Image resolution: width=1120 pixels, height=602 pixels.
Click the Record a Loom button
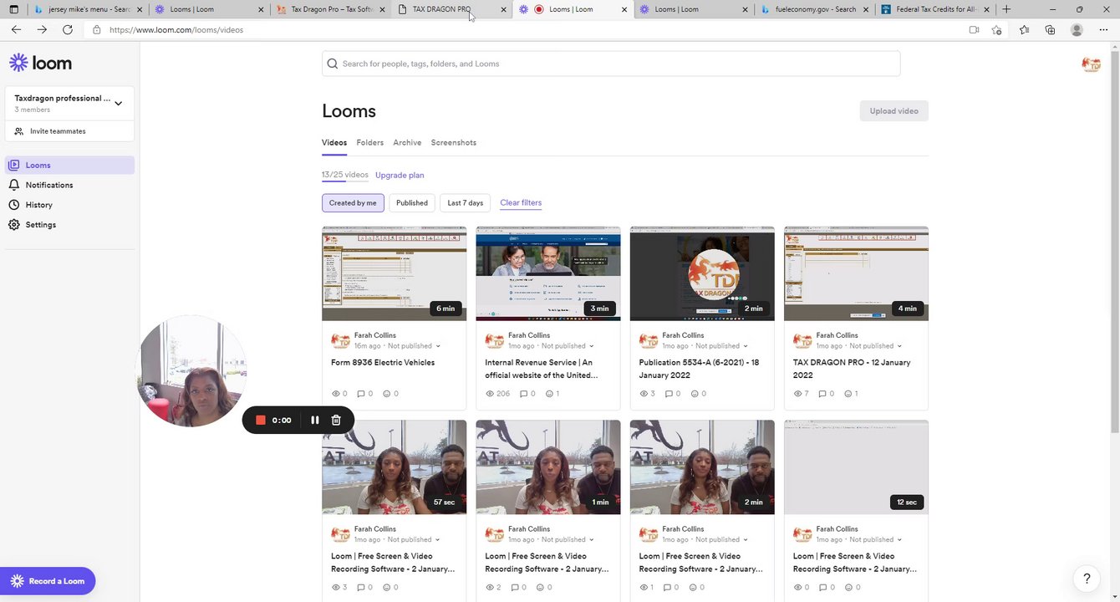click(48, 581)
